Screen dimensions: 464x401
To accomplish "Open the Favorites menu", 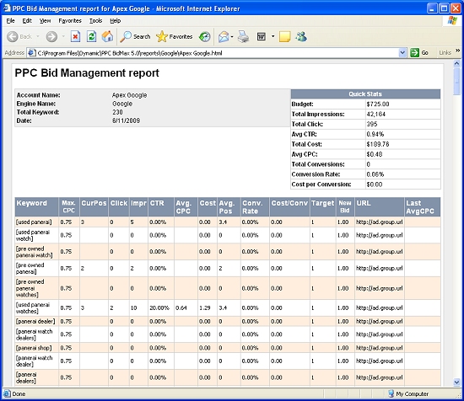I will click(70, 21).
